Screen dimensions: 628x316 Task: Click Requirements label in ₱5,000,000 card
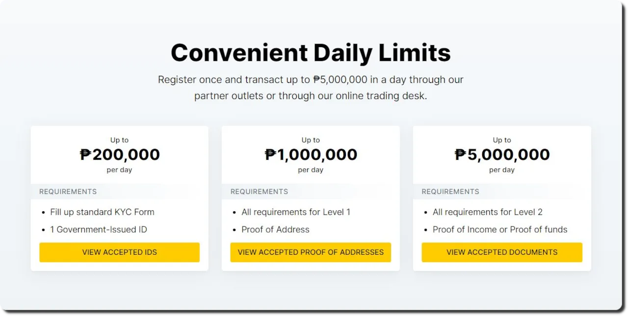tap(450, 192)
